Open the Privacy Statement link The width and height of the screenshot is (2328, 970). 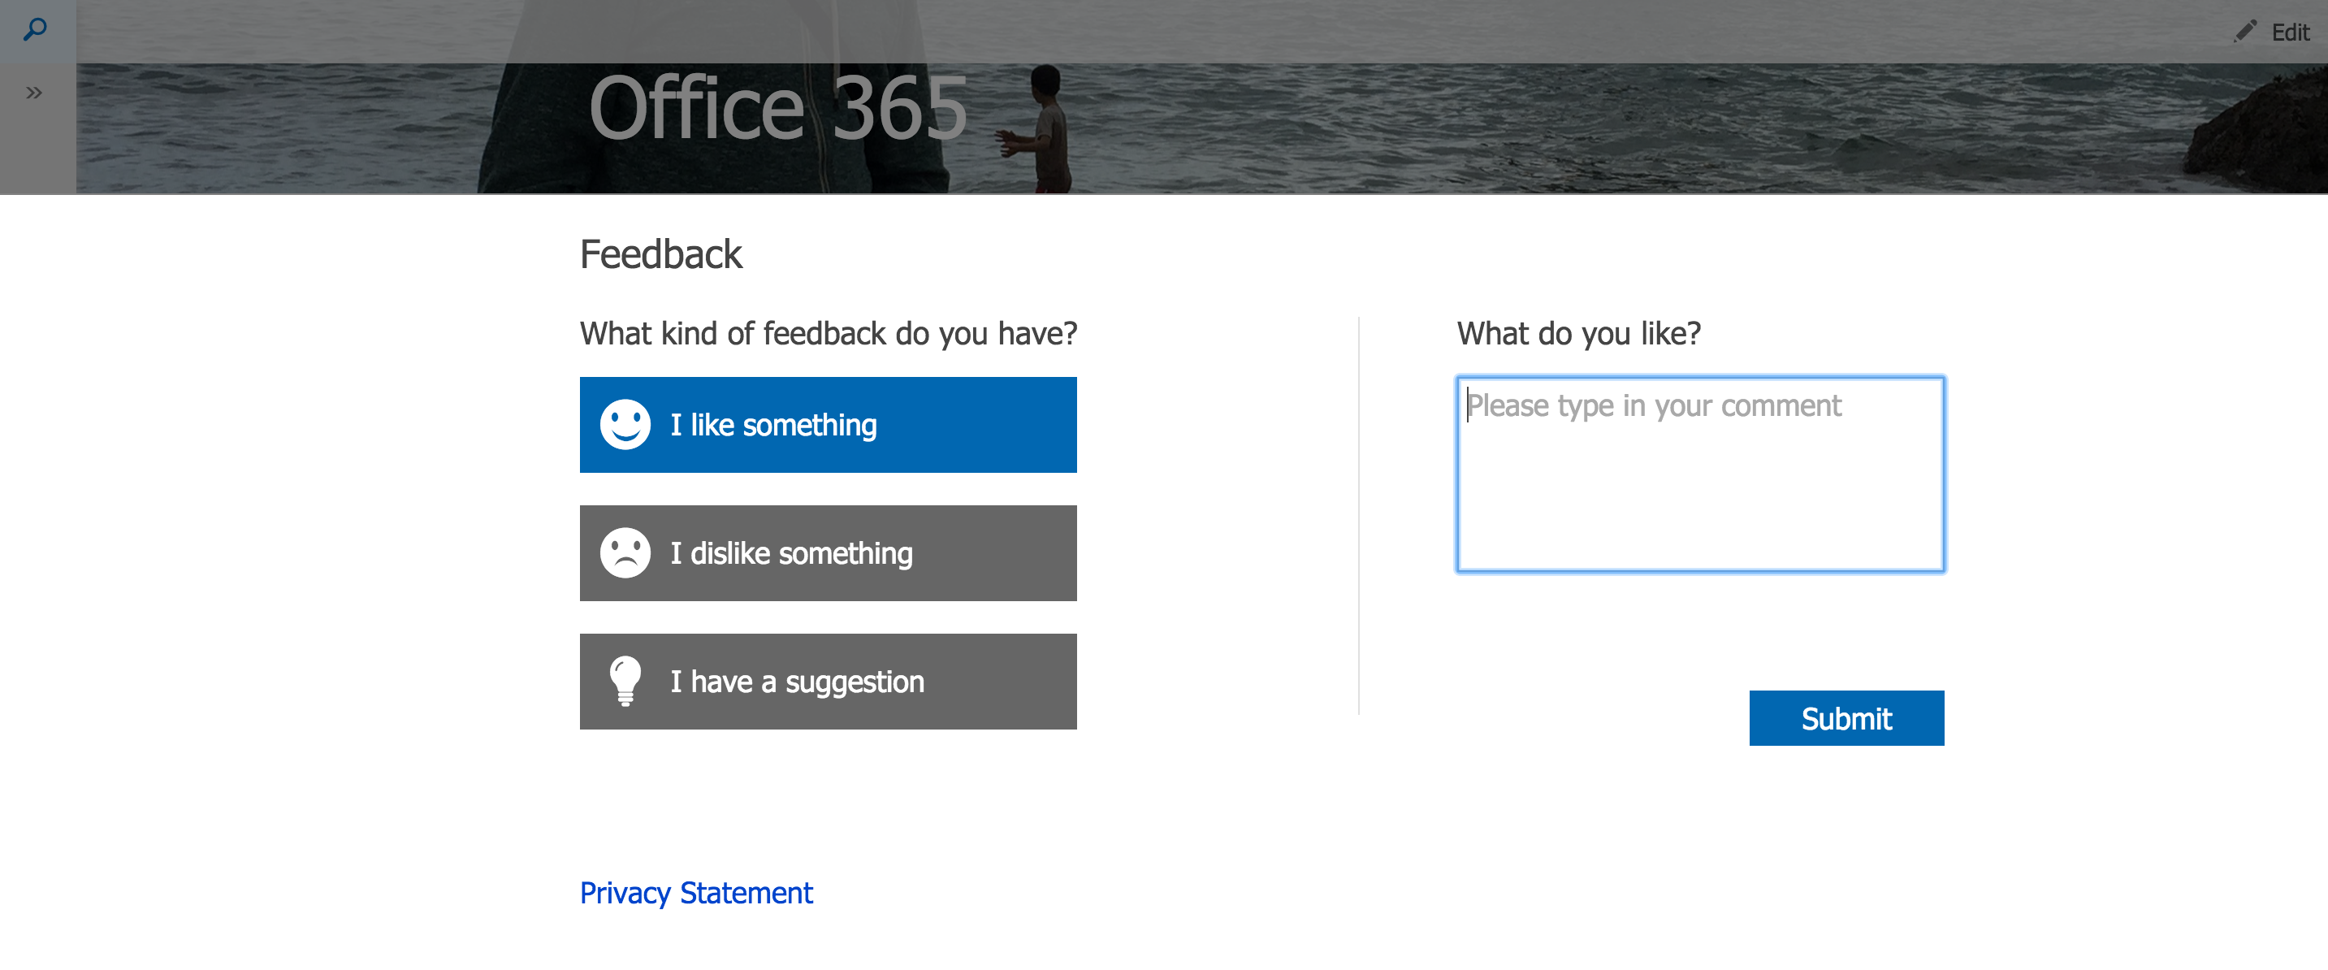[x=696, y=893]
